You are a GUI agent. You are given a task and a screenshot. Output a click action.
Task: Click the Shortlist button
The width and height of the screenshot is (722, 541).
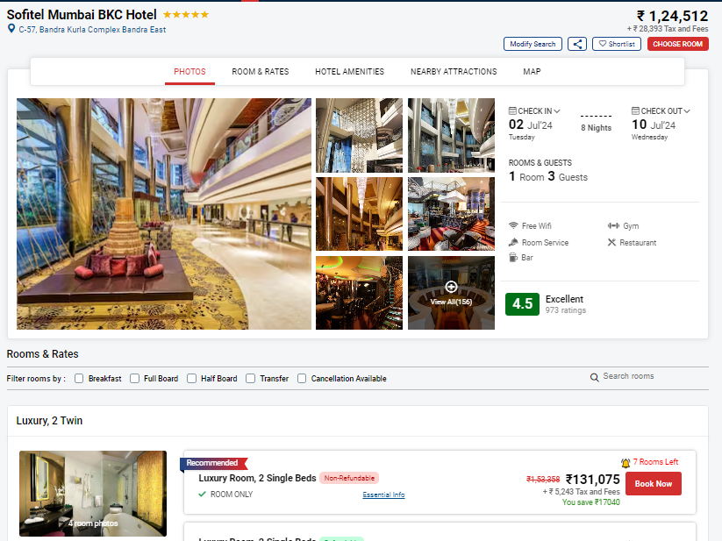(617, 44)
